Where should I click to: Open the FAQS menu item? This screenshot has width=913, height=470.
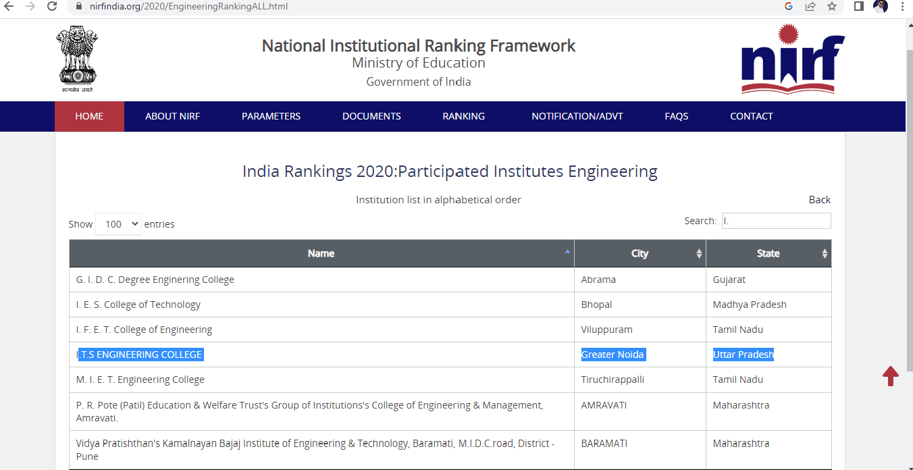(677, 116)
